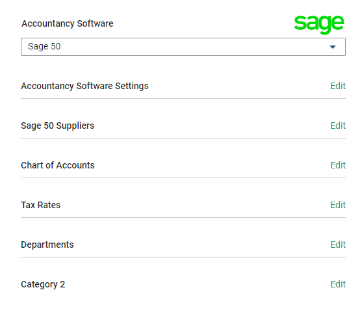360x318 pixels.
Task: Click the green Sage logo
Action: click(319, 24)
